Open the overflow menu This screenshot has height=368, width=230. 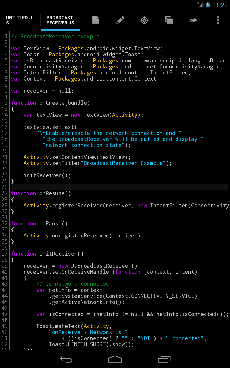(218, 20)
